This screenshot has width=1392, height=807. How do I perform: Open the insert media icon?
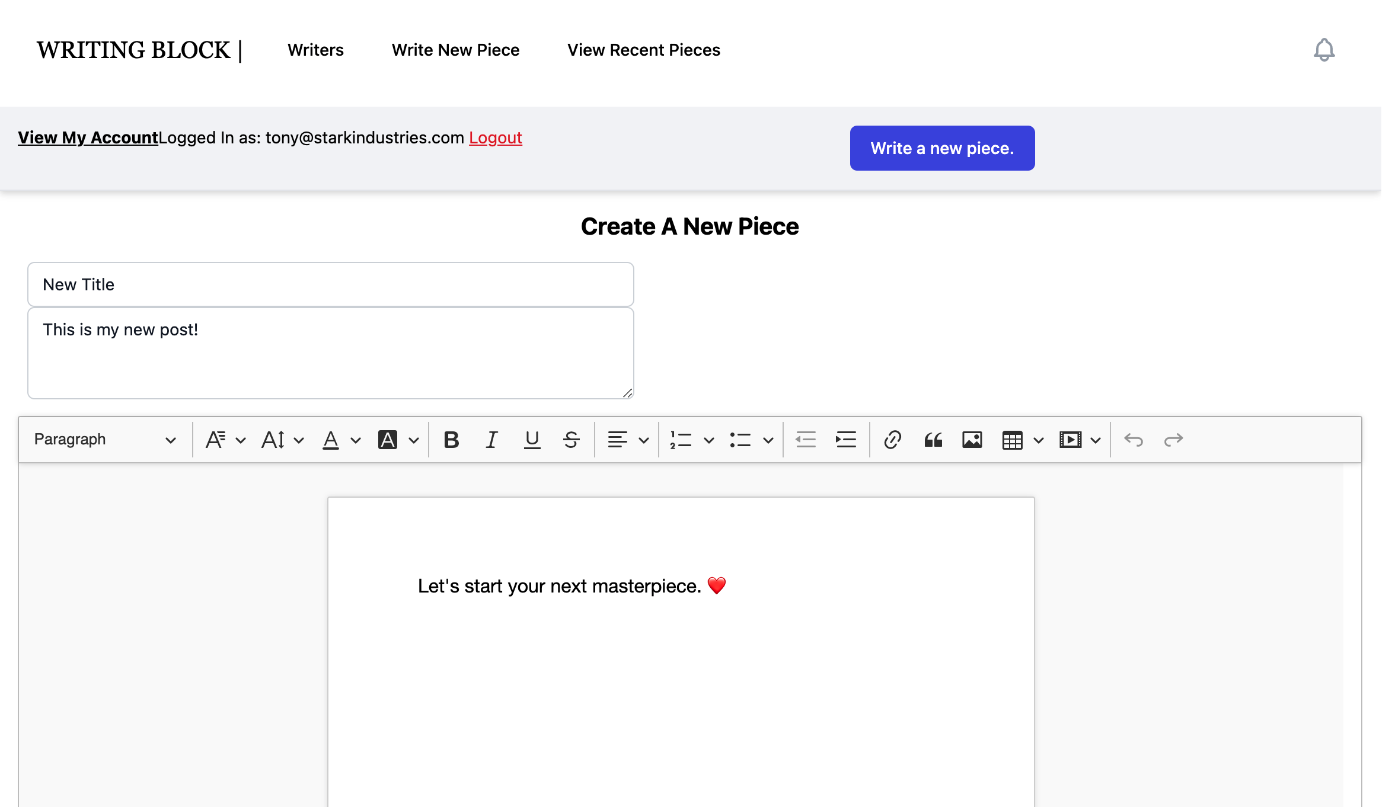[1070, 440]
